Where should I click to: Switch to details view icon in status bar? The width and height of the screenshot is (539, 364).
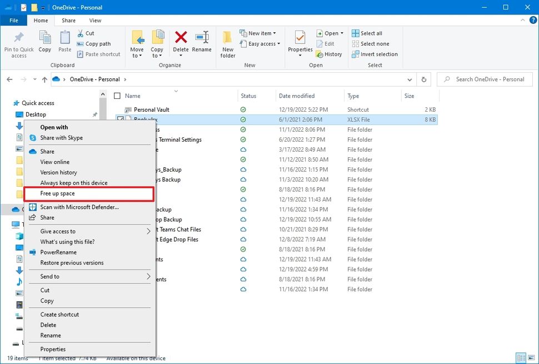click(521, 358)
